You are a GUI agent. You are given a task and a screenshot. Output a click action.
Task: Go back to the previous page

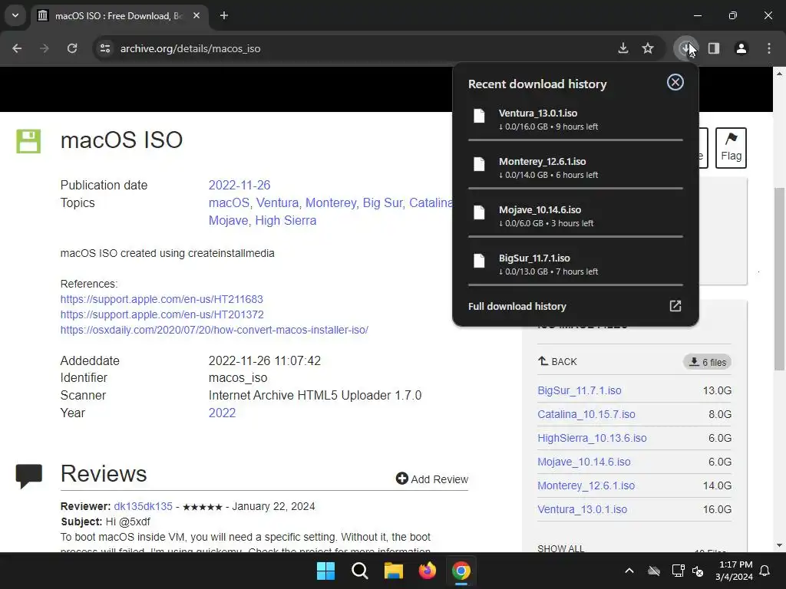pyautogui.click(x=17, y=48)
